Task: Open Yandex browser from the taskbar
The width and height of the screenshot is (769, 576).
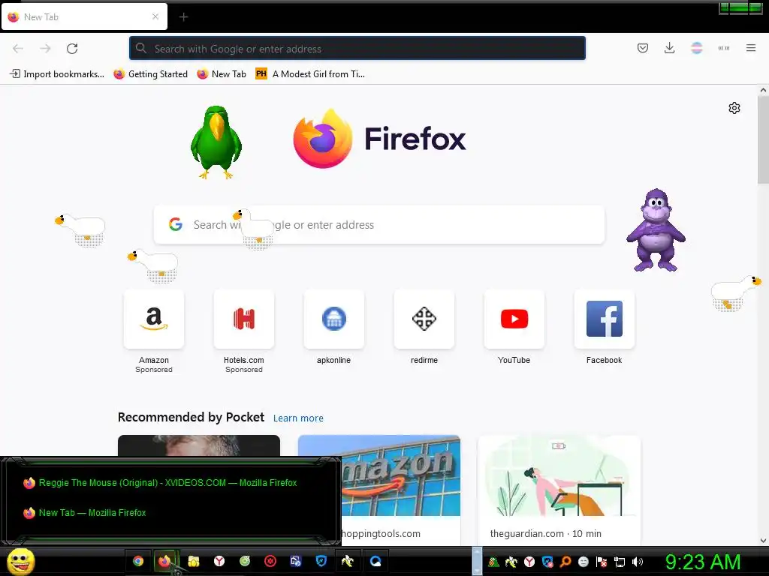Action: point(219,561)
